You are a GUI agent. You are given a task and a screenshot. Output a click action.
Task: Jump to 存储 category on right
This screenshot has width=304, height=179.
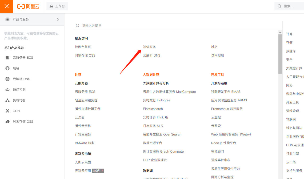pyautogui.click(x=289, y=43)
